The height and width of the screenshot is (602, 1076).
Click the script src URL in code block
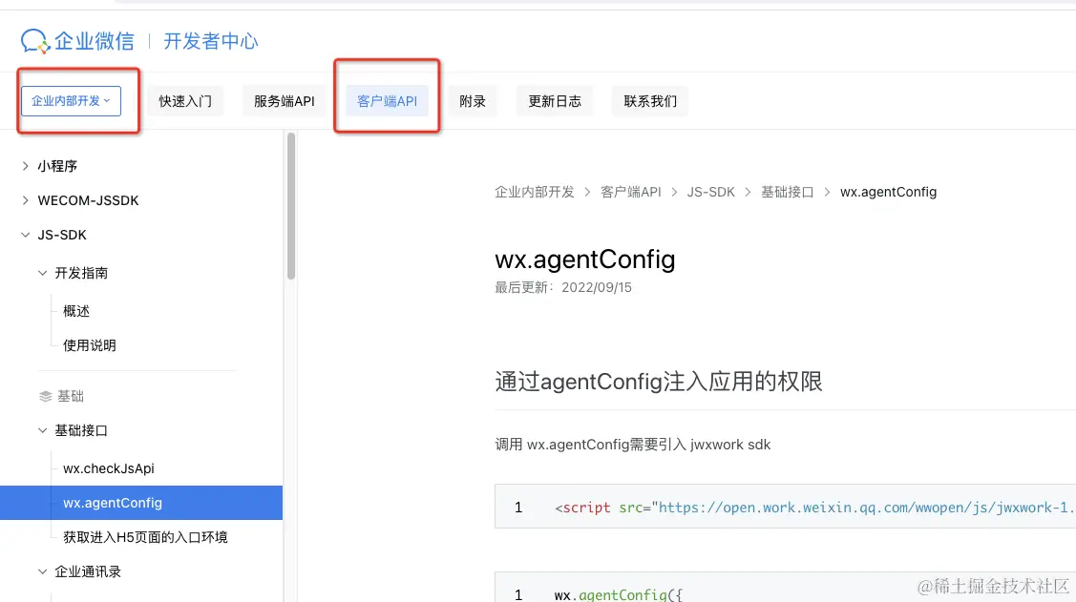tap(866, 508)
